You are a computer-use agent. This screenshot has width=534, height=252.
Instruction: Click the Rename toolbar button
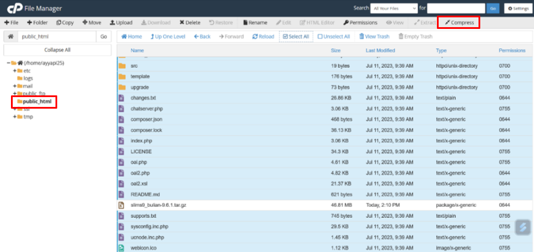click(255, 23)
